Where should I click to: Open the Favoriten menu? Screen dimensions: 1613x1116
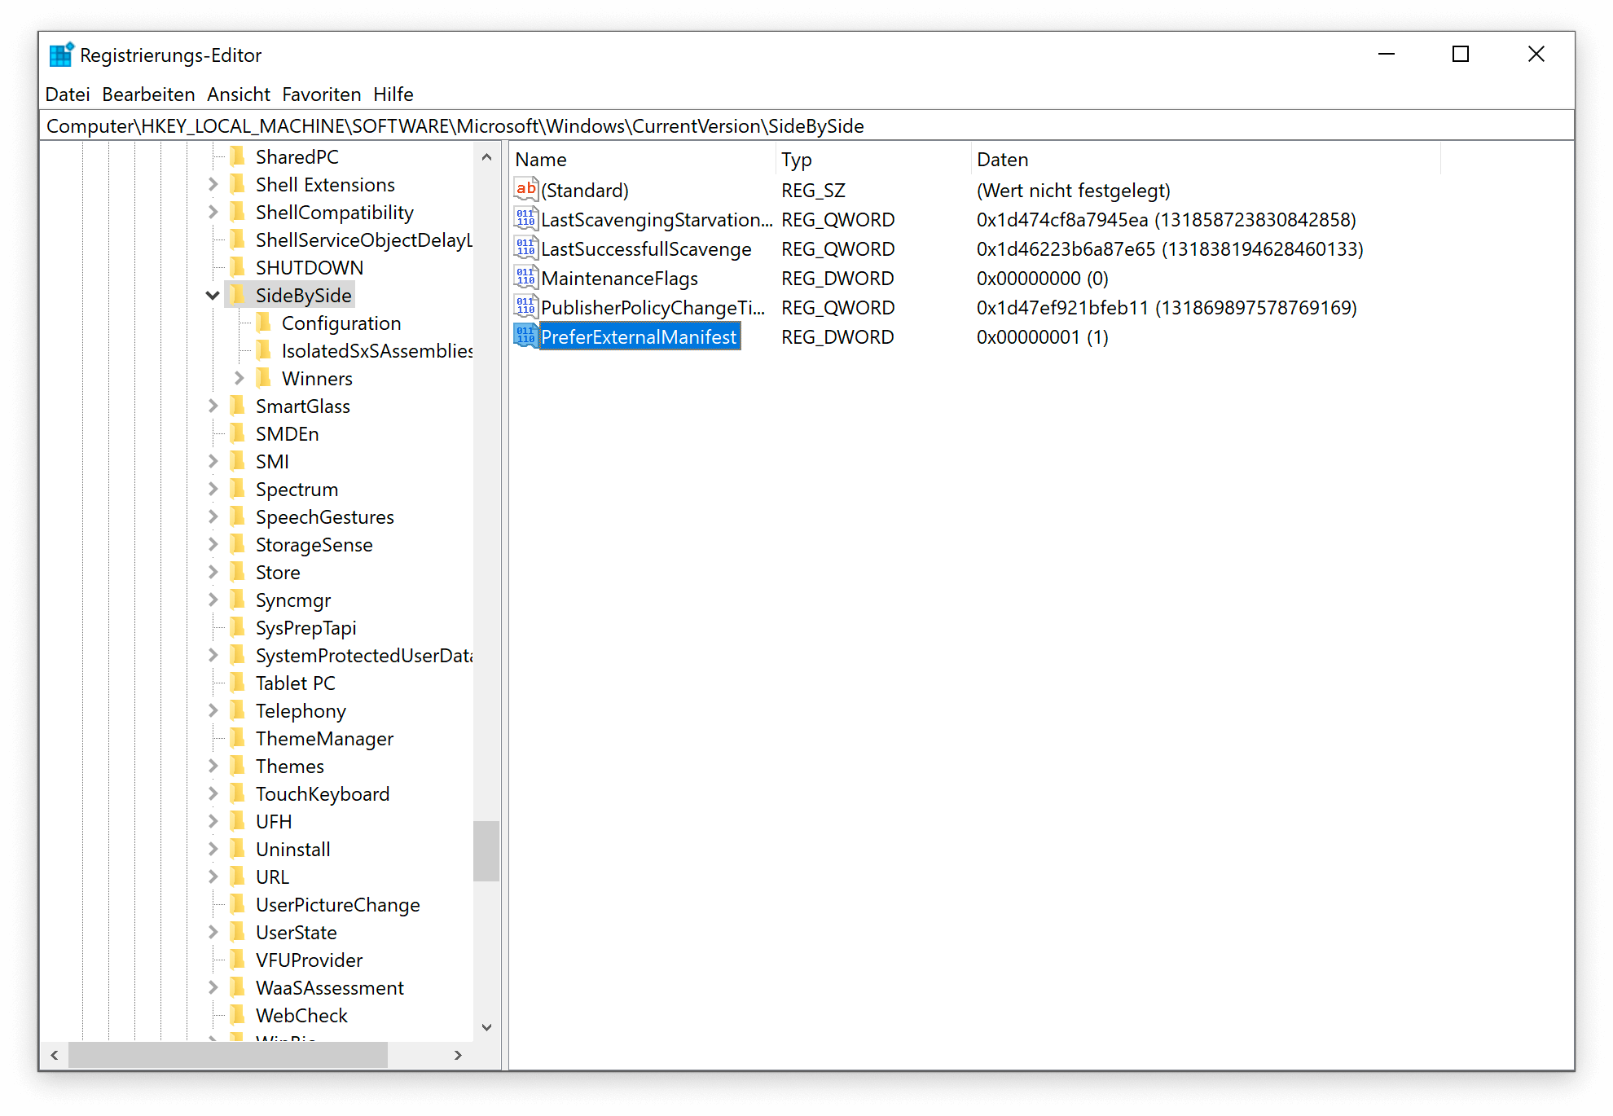tap(322, 94)
